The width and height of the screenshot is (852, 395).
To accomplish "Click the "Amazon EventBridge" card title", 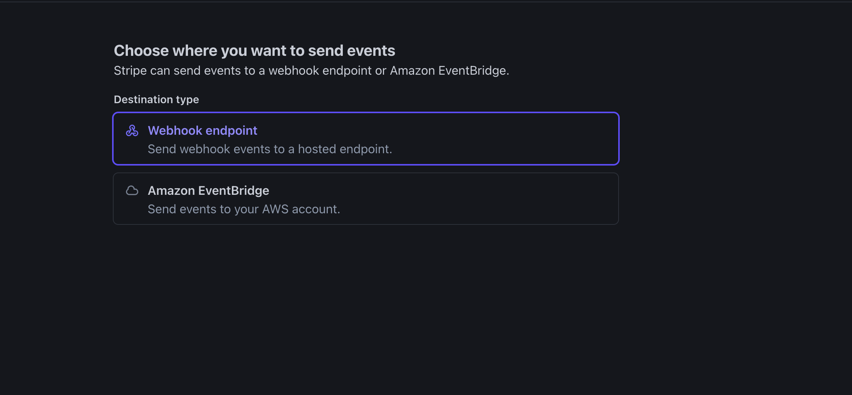I will point(208,191).
